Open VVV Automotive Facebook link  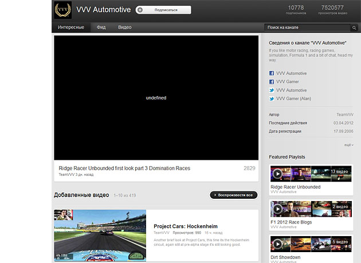coord(291,73)
